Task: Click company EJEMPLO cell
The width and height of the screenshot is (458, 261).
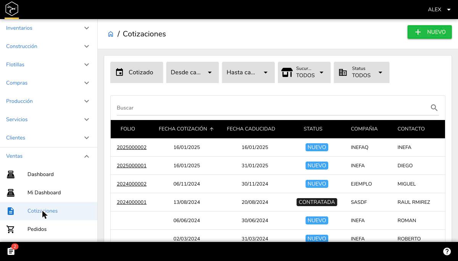Action: click(x=361, y=184)
